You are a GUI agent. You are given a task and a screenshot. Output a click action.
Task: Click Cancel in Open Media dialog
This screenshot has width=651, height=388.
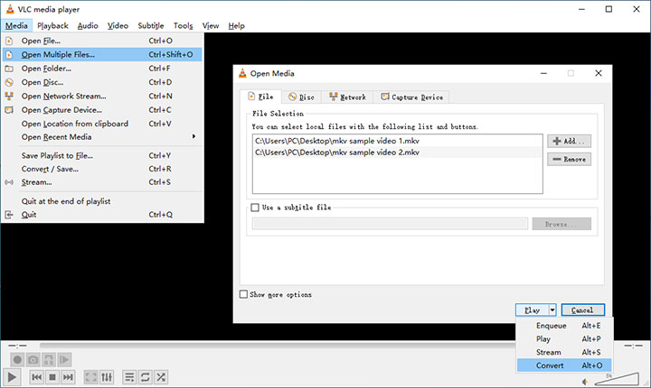582,309
